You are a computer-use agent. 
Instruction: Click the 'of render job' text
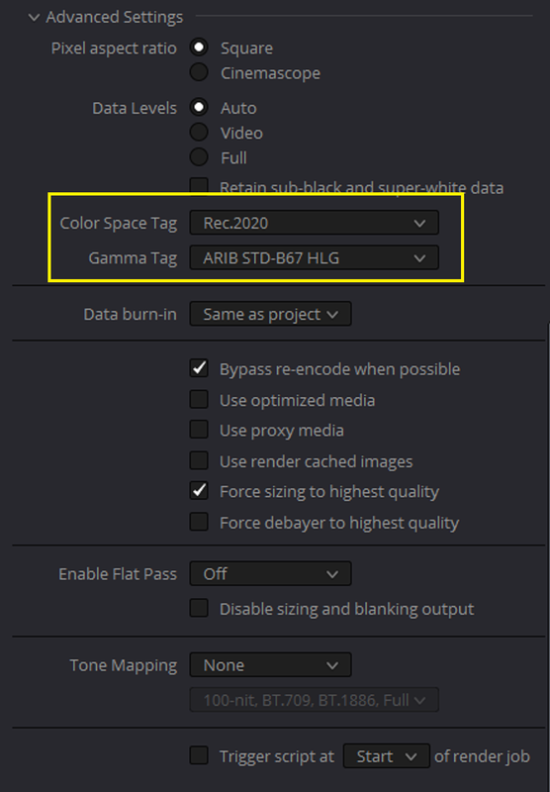pyautogui.click(x=482, y=756)
